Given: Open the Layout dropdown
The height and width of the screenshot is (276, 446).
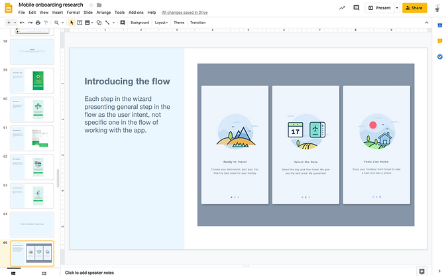Looking at the screenshot, I should point(161,23).
